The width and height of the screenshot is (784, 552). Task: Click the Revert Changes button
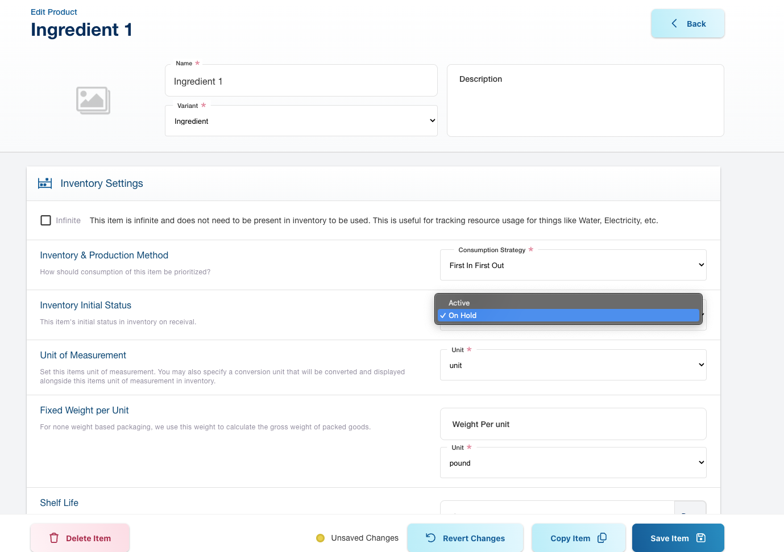click(465, 538)
